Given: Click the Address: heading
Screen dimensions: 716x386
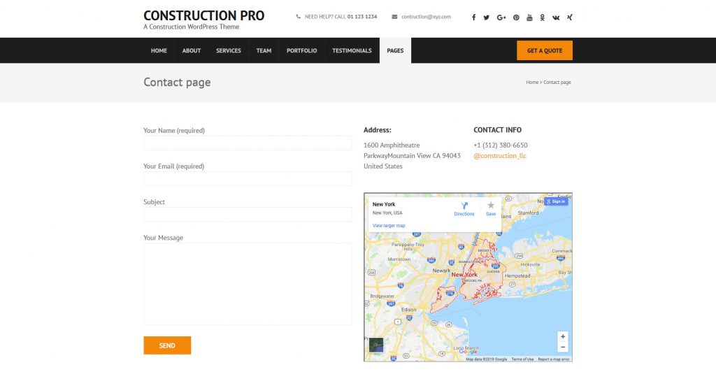Looking at the screenshot, I should (377, 130).
